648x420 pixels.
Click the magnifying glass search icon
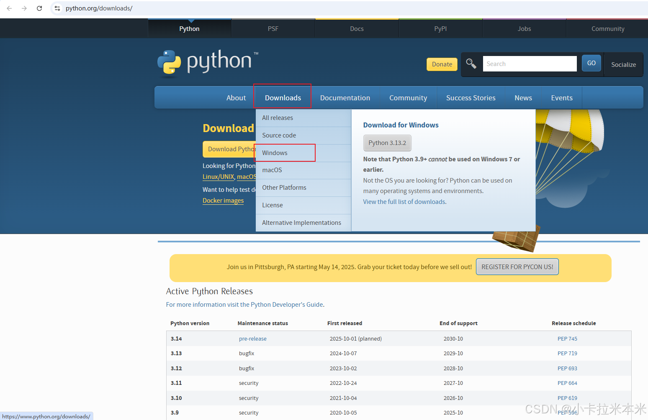[x=471, y=64]
